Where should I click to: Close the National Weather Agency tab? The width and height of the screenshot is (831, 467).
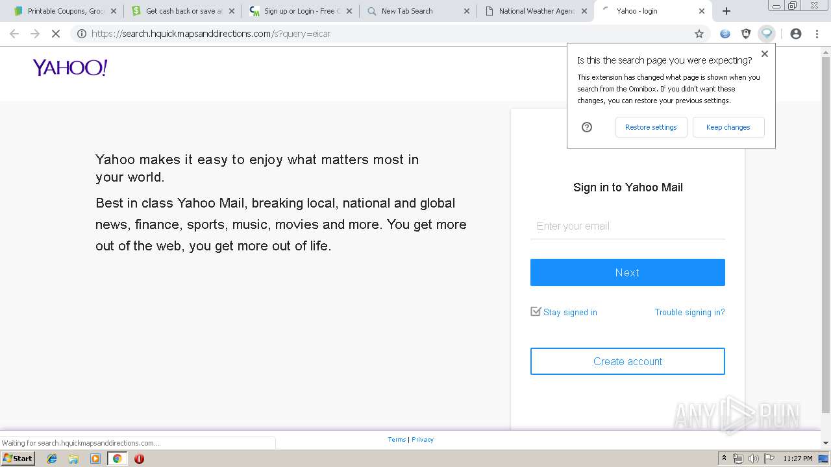584,11
